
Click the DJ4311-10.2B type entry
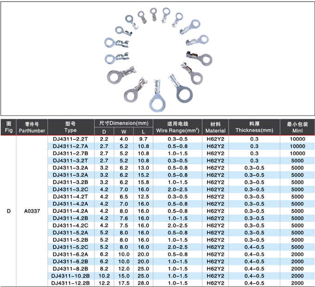(70, 275)
